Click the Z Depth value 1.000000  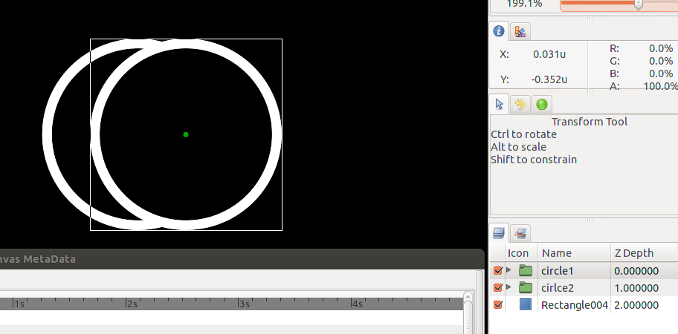[x=636, y=288]
